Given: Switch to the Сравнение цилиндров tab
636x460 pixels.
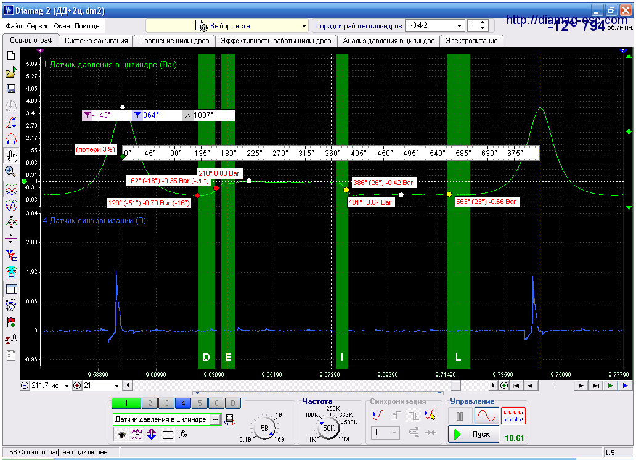Looking at the screenshot, I should coord(174,41).
